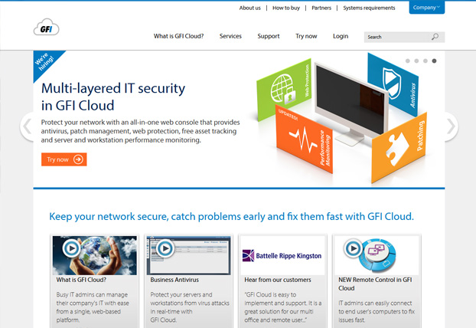This screenshot has width=476, height=328.
Task: Expand the Company dropdown
Action: tap(427, 8)
